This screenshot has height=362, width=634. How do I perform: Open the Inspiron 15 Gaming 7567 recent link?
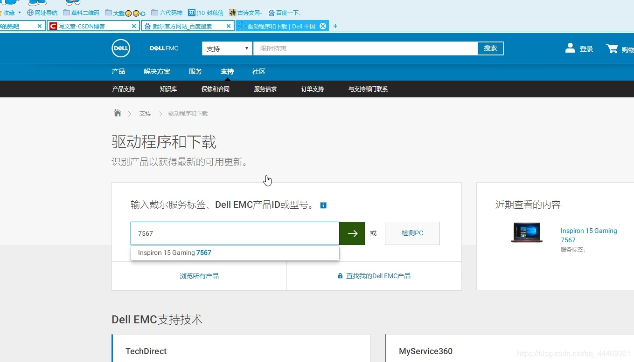[589, 235]
